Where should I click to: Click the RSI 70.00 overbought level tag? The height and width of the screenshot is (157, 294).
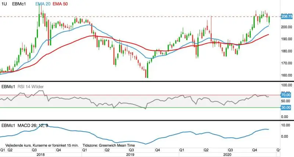click(x=286, y=95)
